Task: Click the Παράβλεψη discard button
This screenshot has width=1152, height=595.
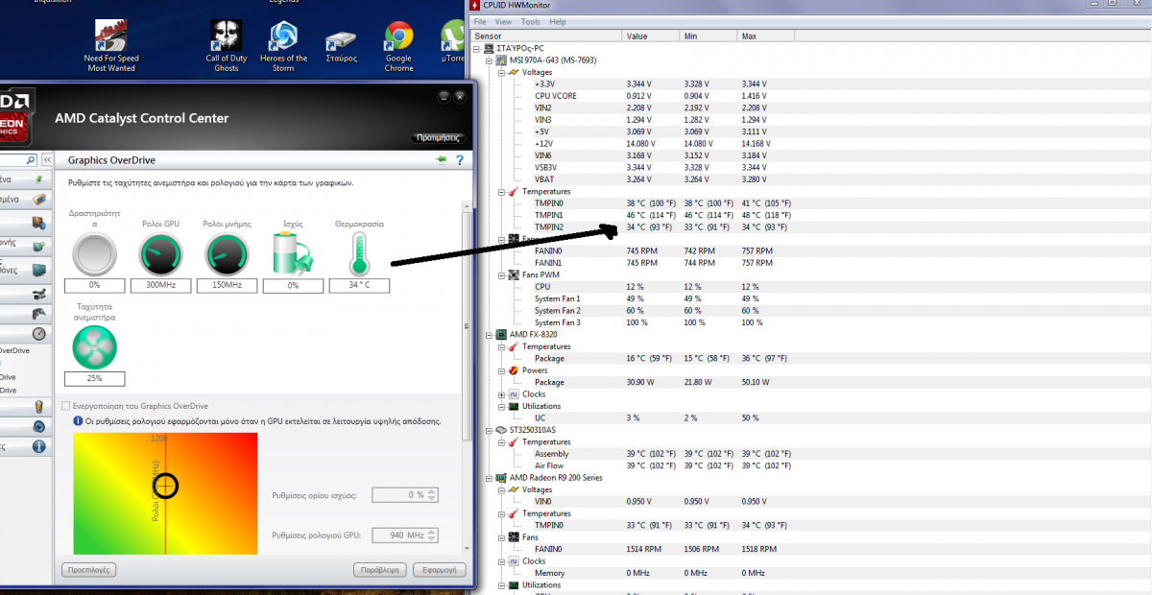Action: [x=380, y=569]
